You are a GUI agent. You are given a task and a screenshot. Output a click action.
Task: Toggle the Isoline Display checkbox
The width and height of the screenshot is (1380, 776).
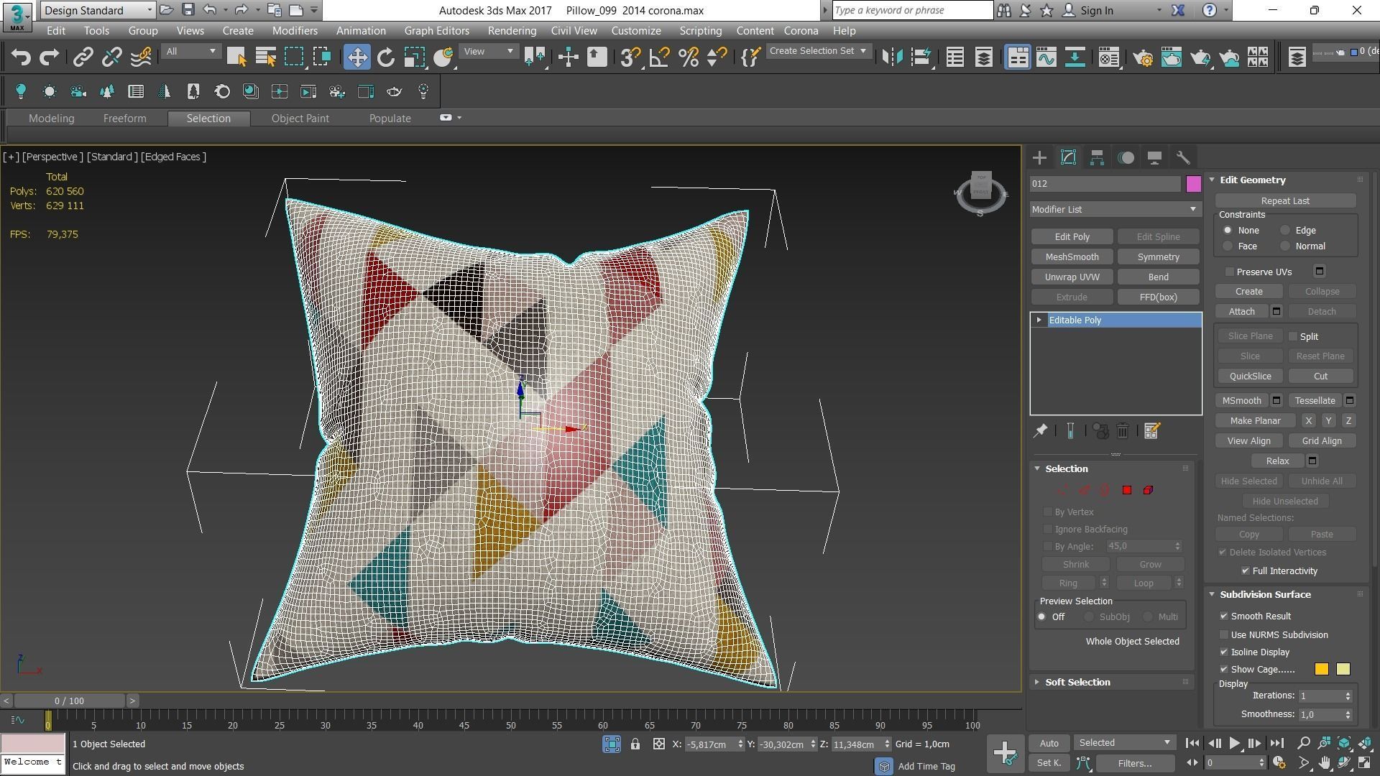tap(1224, 652)
